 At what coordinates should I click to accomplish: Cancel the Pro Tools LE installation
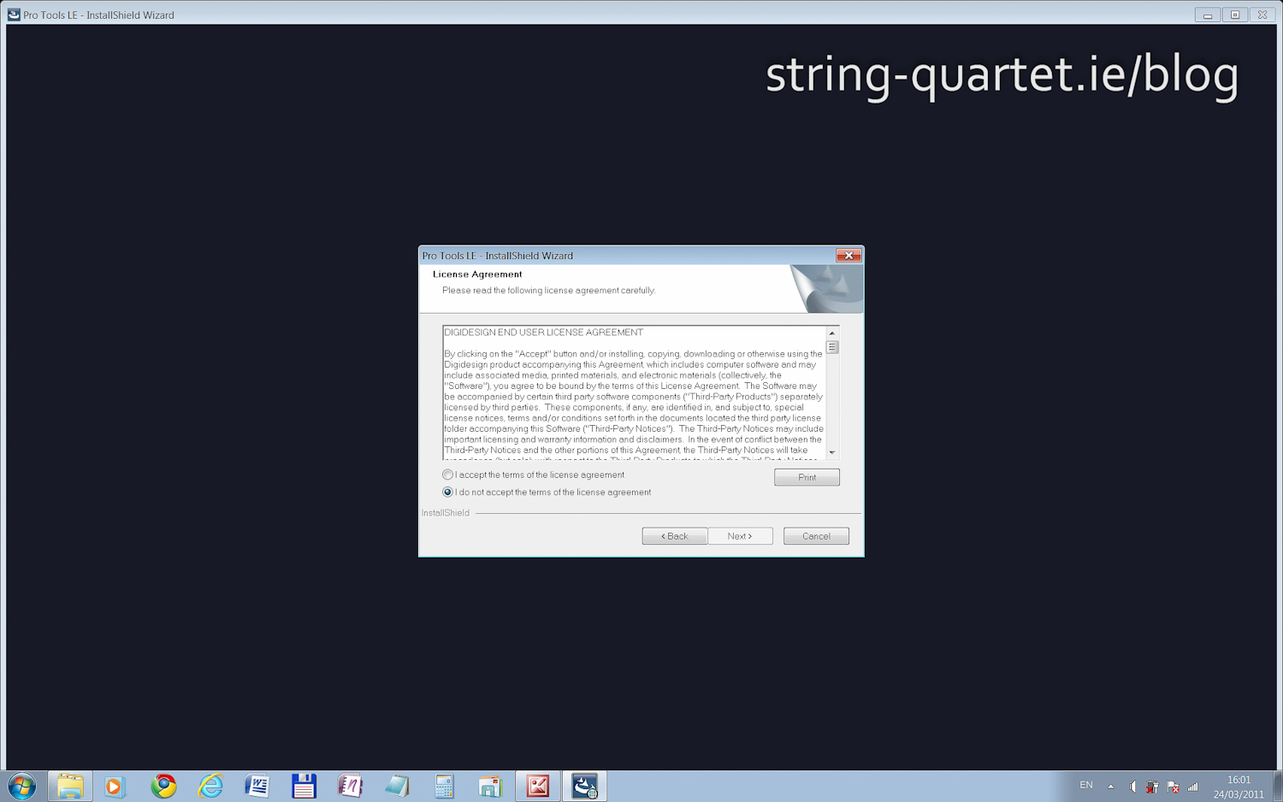[x=816, y=536]
